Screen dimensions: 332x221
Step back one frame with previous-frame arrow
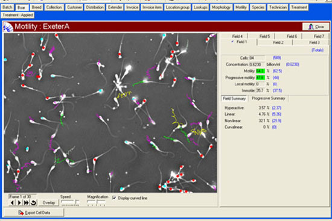point(13,203)
